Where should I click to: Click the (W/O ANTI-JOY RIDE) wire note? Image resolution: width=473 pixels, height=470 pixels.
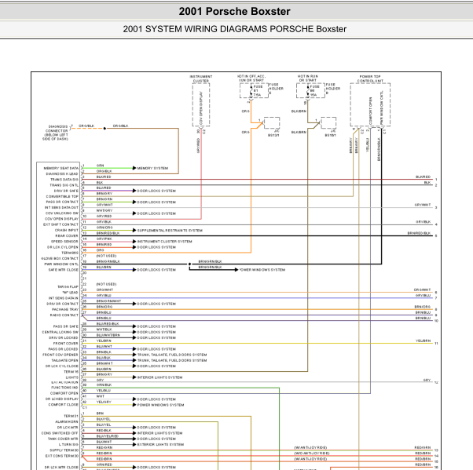pos(312,454)
